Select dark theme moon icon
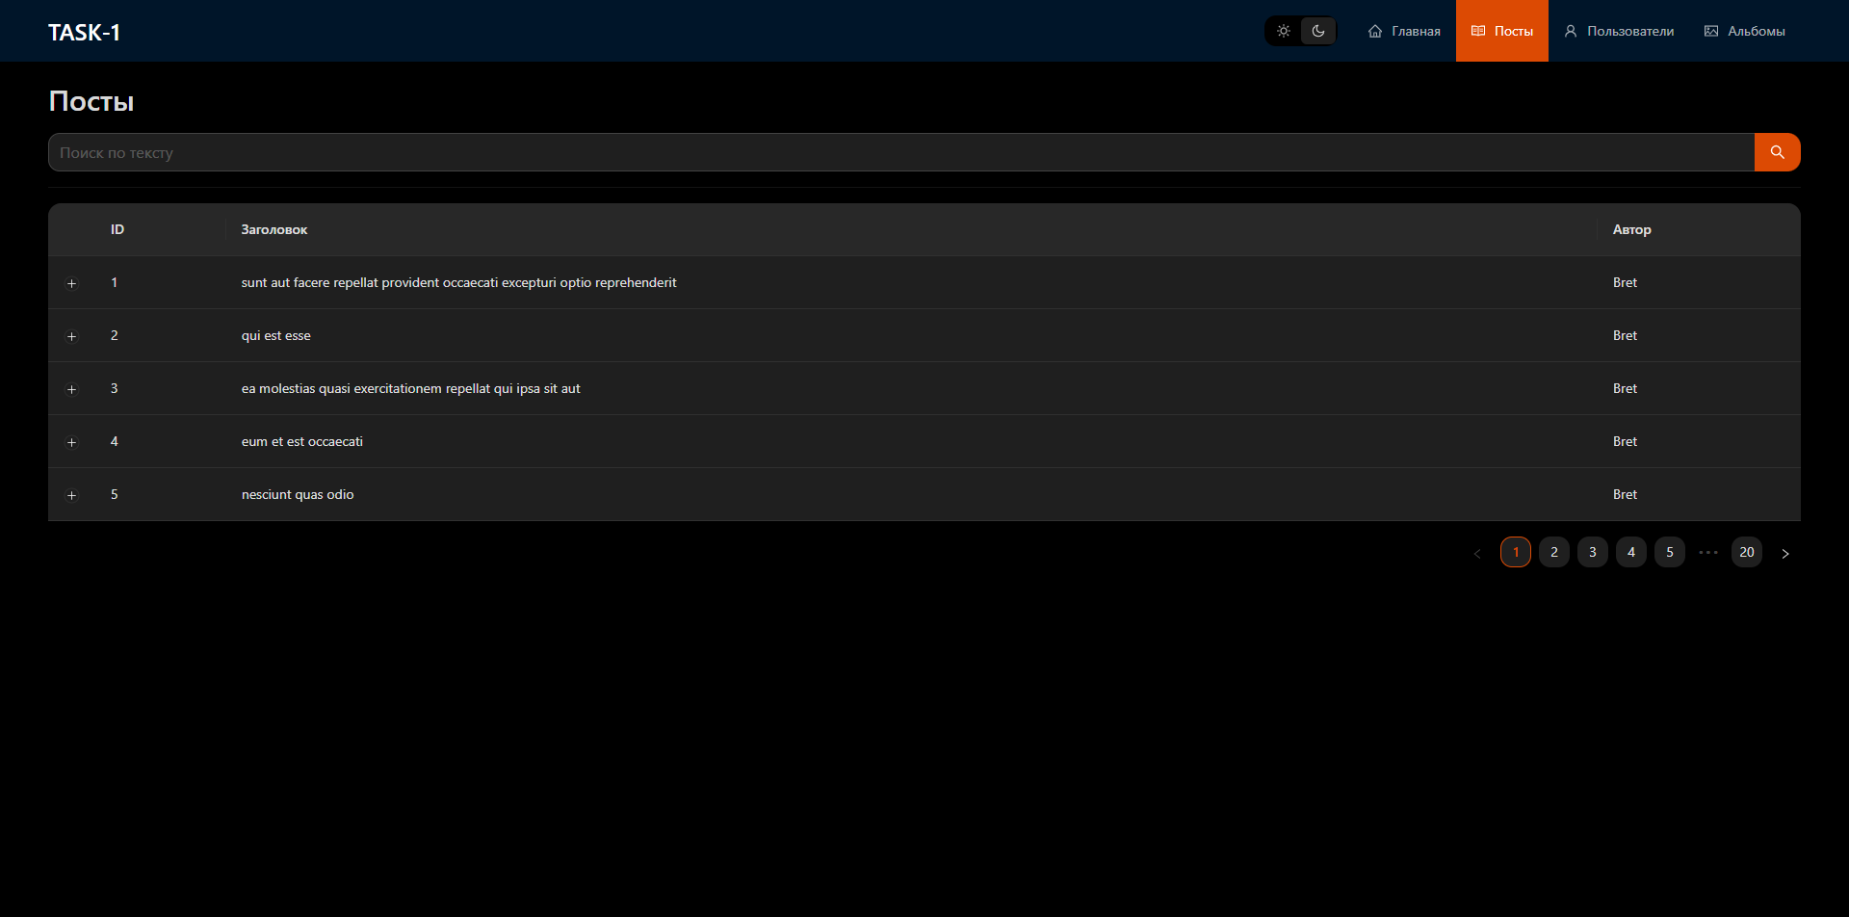Image resolution: width=1849 pixels, height=917 pixels. pos(1318,31)
